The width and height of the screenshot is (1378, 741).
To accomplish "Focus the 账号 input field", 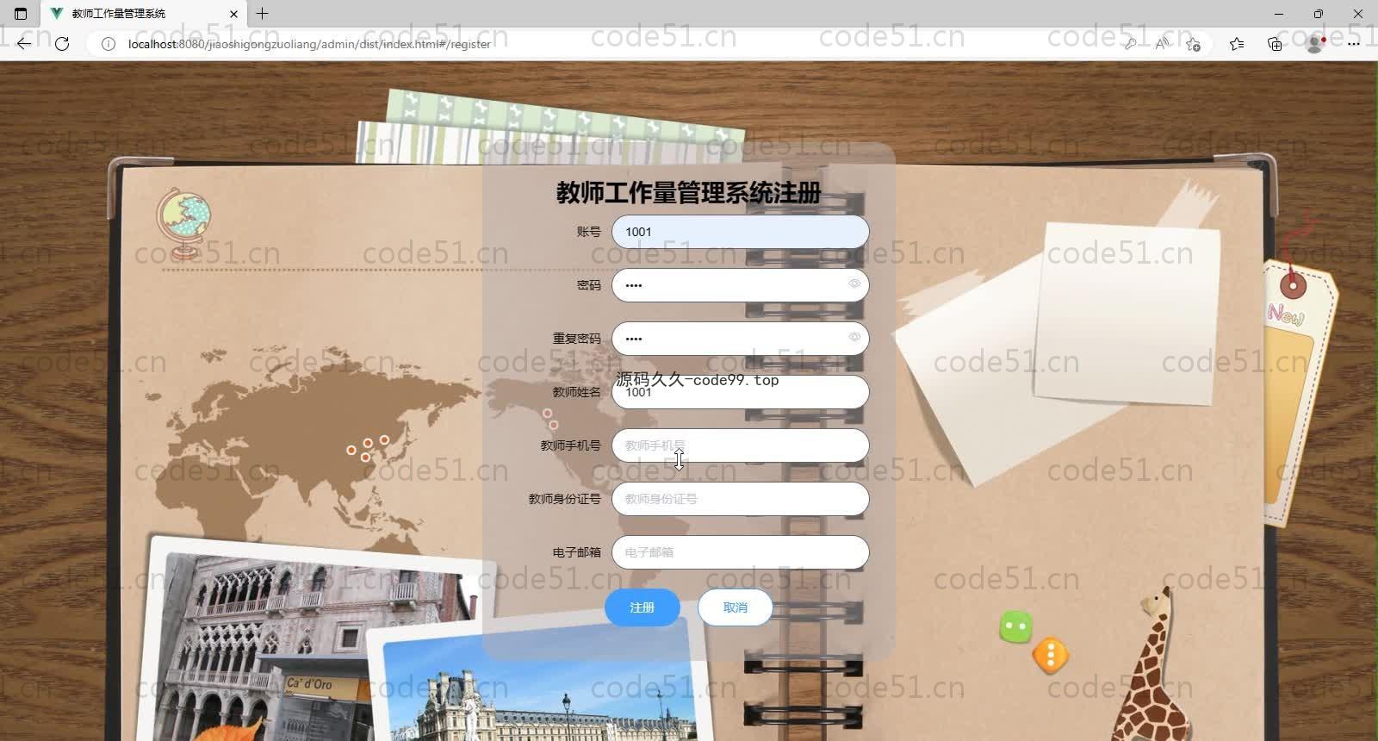I will (x=741, y=232).
